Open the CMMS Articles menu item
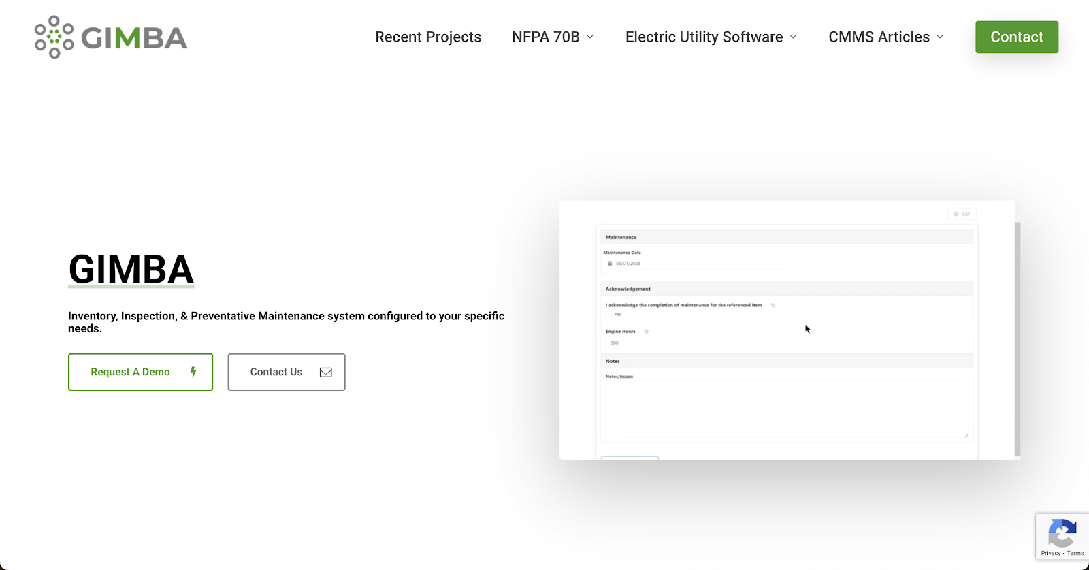Screen dimensions: 1089x570 [x=879, y=37]
